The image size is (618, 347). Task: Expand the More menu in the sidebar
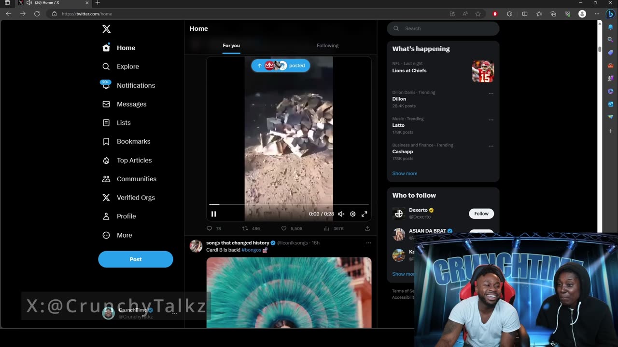(117, 235)
